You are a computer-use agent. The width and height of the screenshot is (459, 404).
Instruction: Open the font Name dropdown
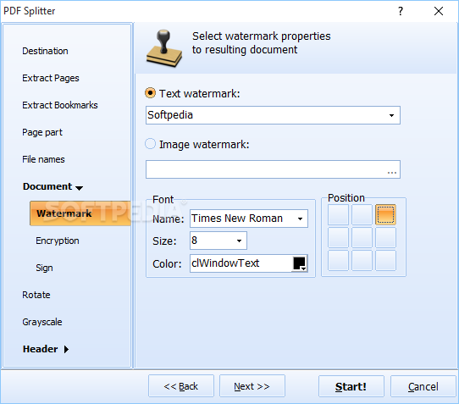(300, 219)
